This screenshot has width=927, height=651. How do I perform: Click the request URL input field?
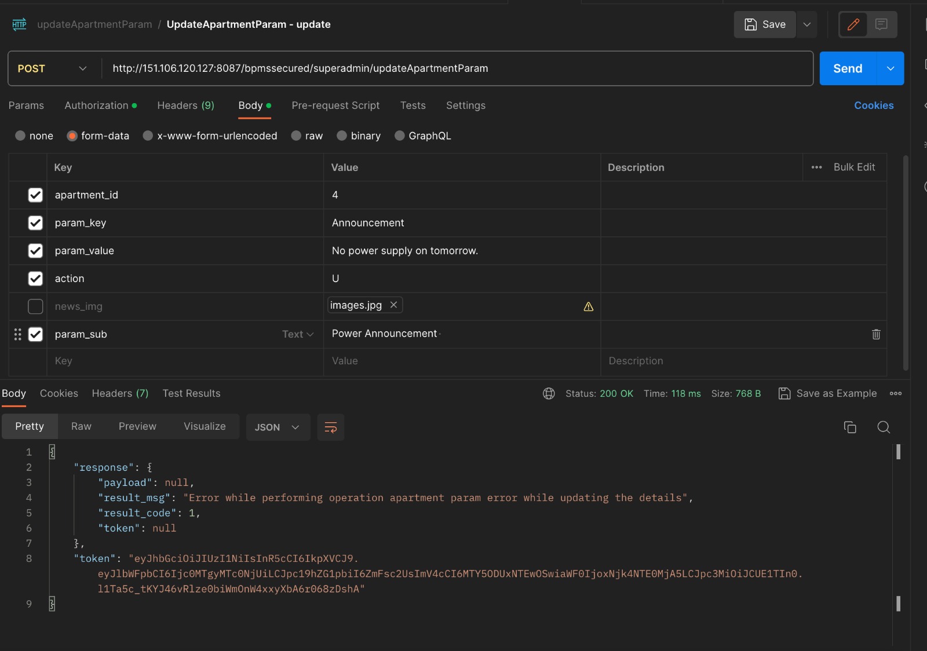pos(452,68)
